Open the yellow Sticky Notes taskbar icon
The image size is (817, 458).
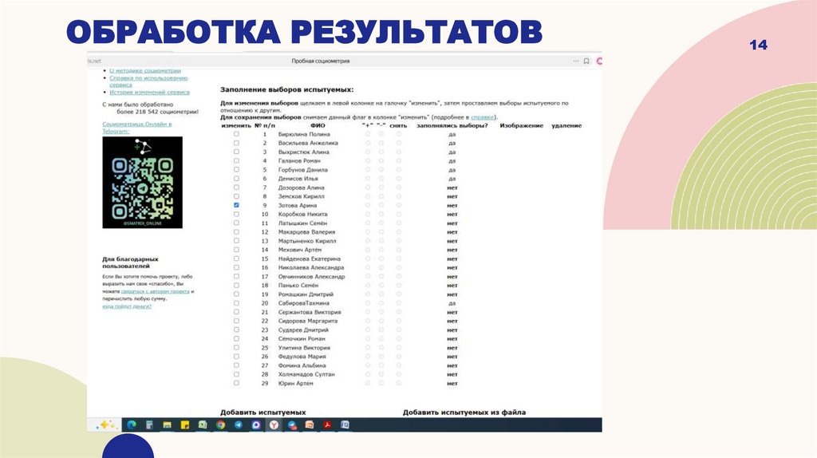pyautogui.click(x=184, y=424)
